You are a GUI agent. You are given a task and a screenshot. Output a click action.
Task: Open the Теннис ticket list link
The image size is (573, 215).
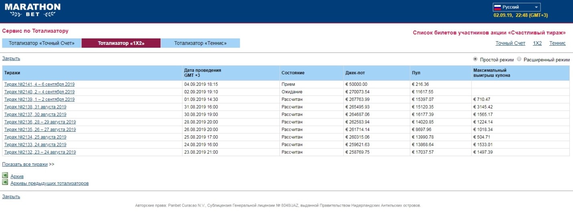pos(557,43)
